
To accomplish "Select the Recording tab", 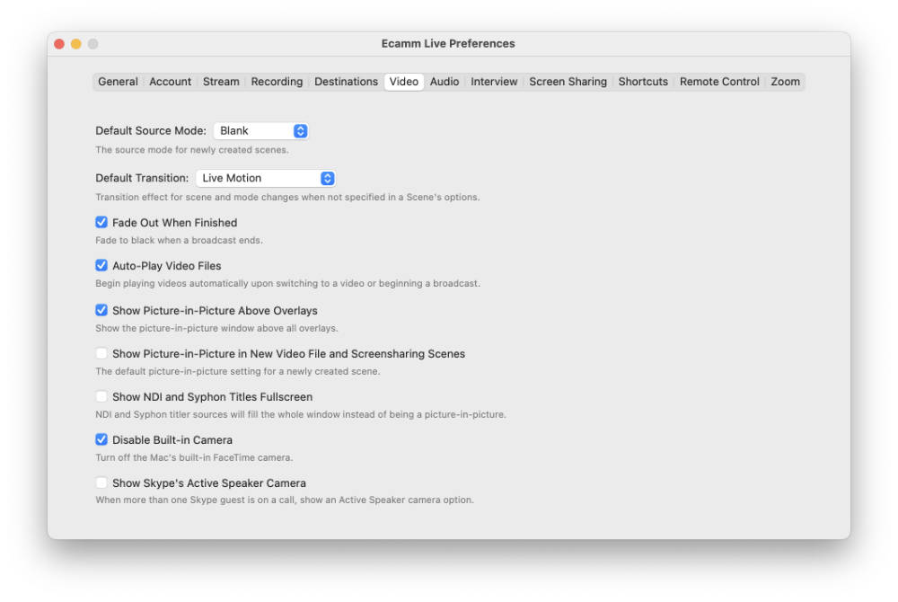I will [277, 82].
